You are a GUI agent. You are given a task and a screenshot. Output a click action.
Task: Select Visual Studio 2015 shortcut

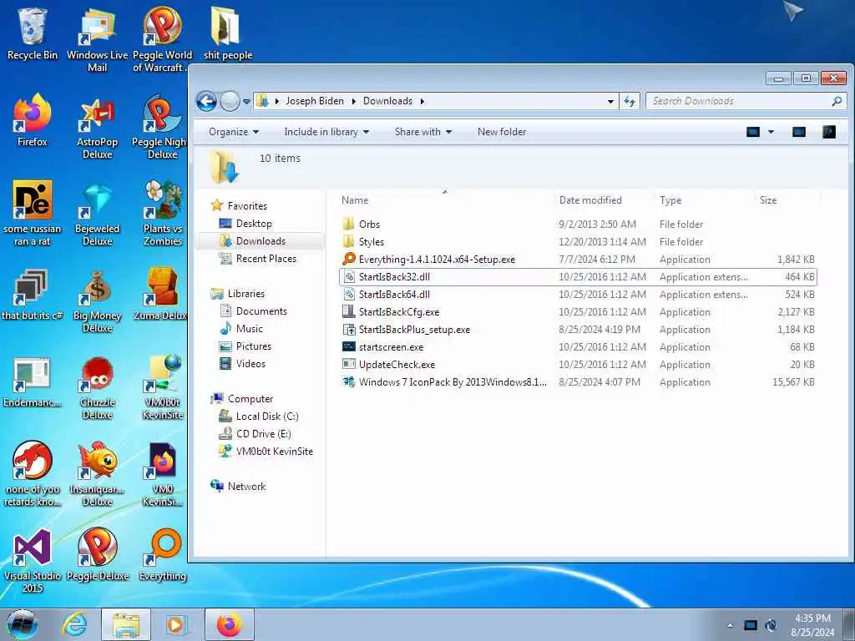point(33,562)
